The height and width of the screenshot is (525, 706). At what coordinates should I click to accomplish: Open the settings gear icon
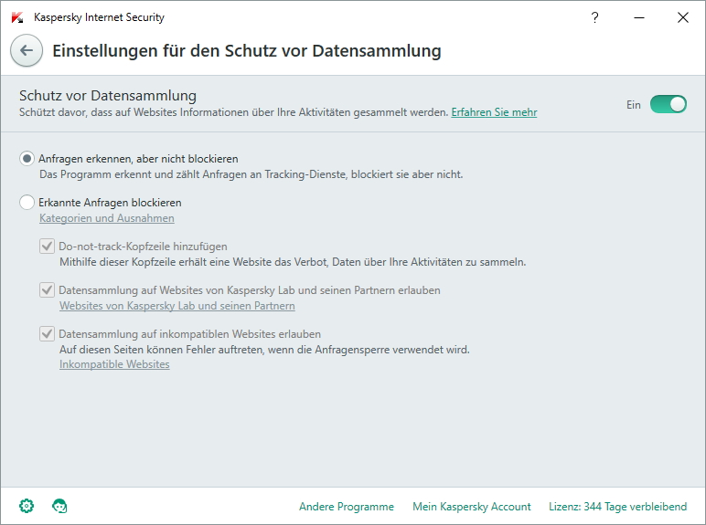tap(27, 506)
